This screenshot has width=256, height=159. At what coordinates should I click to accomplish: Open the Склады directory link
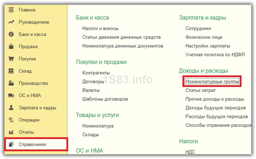(x=91, y=135)
